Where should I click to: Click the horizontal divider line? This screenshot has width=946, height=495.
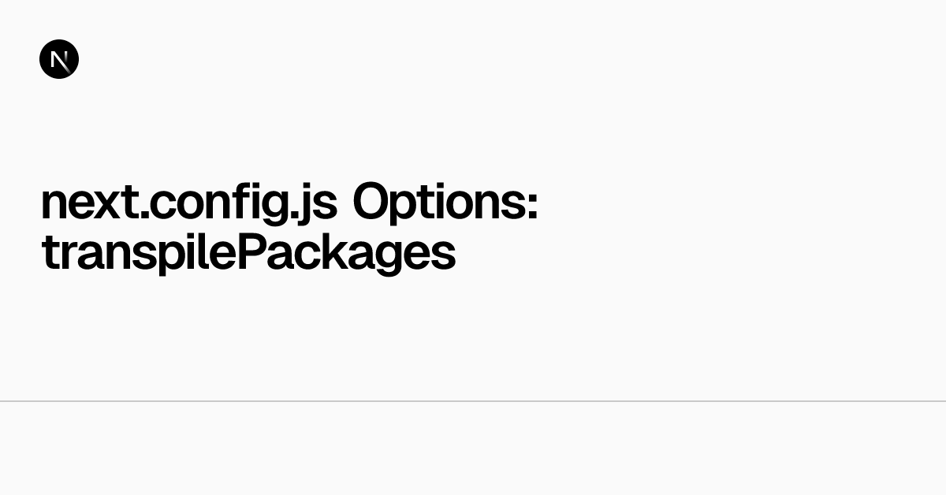(473, 401)
